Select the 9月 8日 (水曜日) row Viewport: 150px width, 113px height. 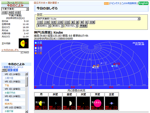click(14, 96)
